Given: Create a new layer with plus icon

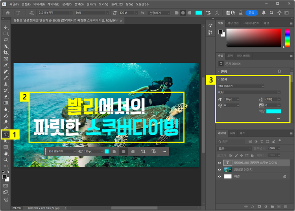Looking at the screenshot, I should (x=279, y=207).
